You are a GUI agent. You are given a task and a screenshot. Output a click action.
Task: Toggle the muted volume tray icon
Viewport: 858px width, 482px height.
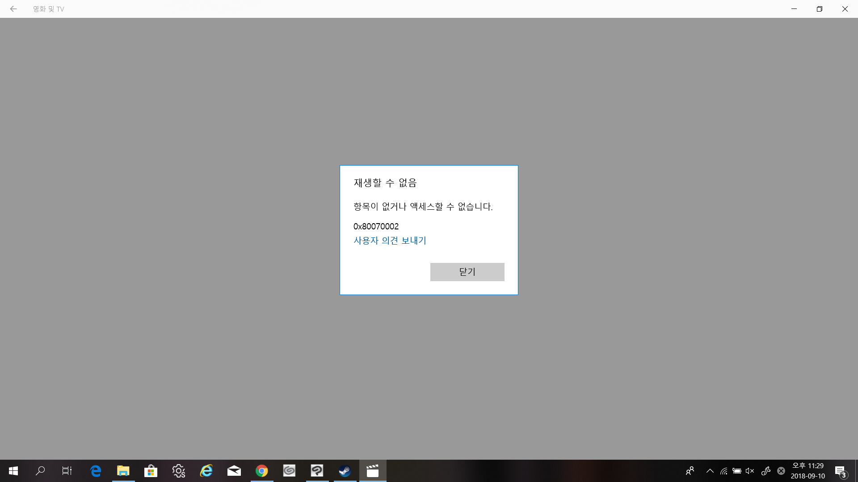[750, 471]
